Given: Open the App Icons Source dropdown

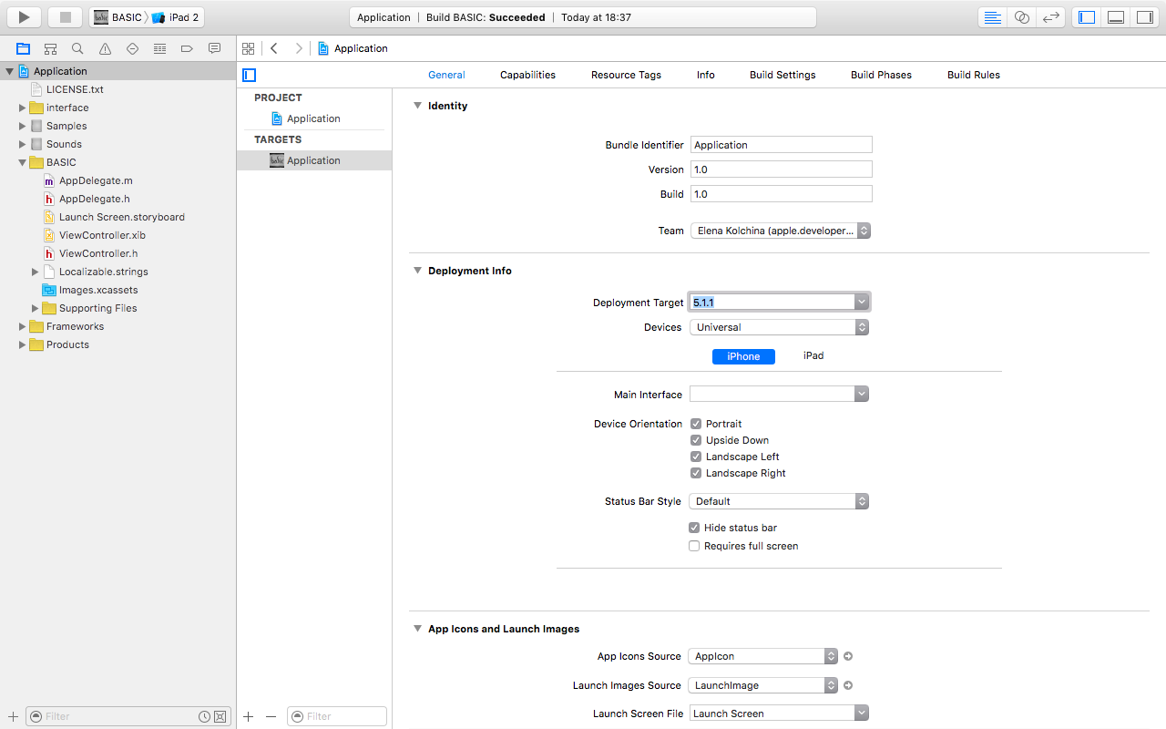Looking at the screenshot, I should [x=763, y=656].
